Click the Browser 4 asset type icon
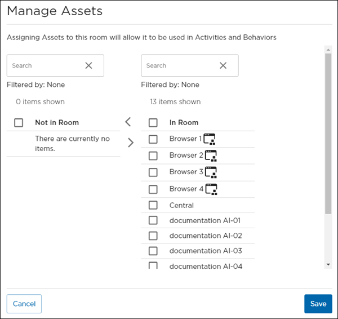Image resolution: width=338 pixels, height=319 pixels. pos(210,189)
